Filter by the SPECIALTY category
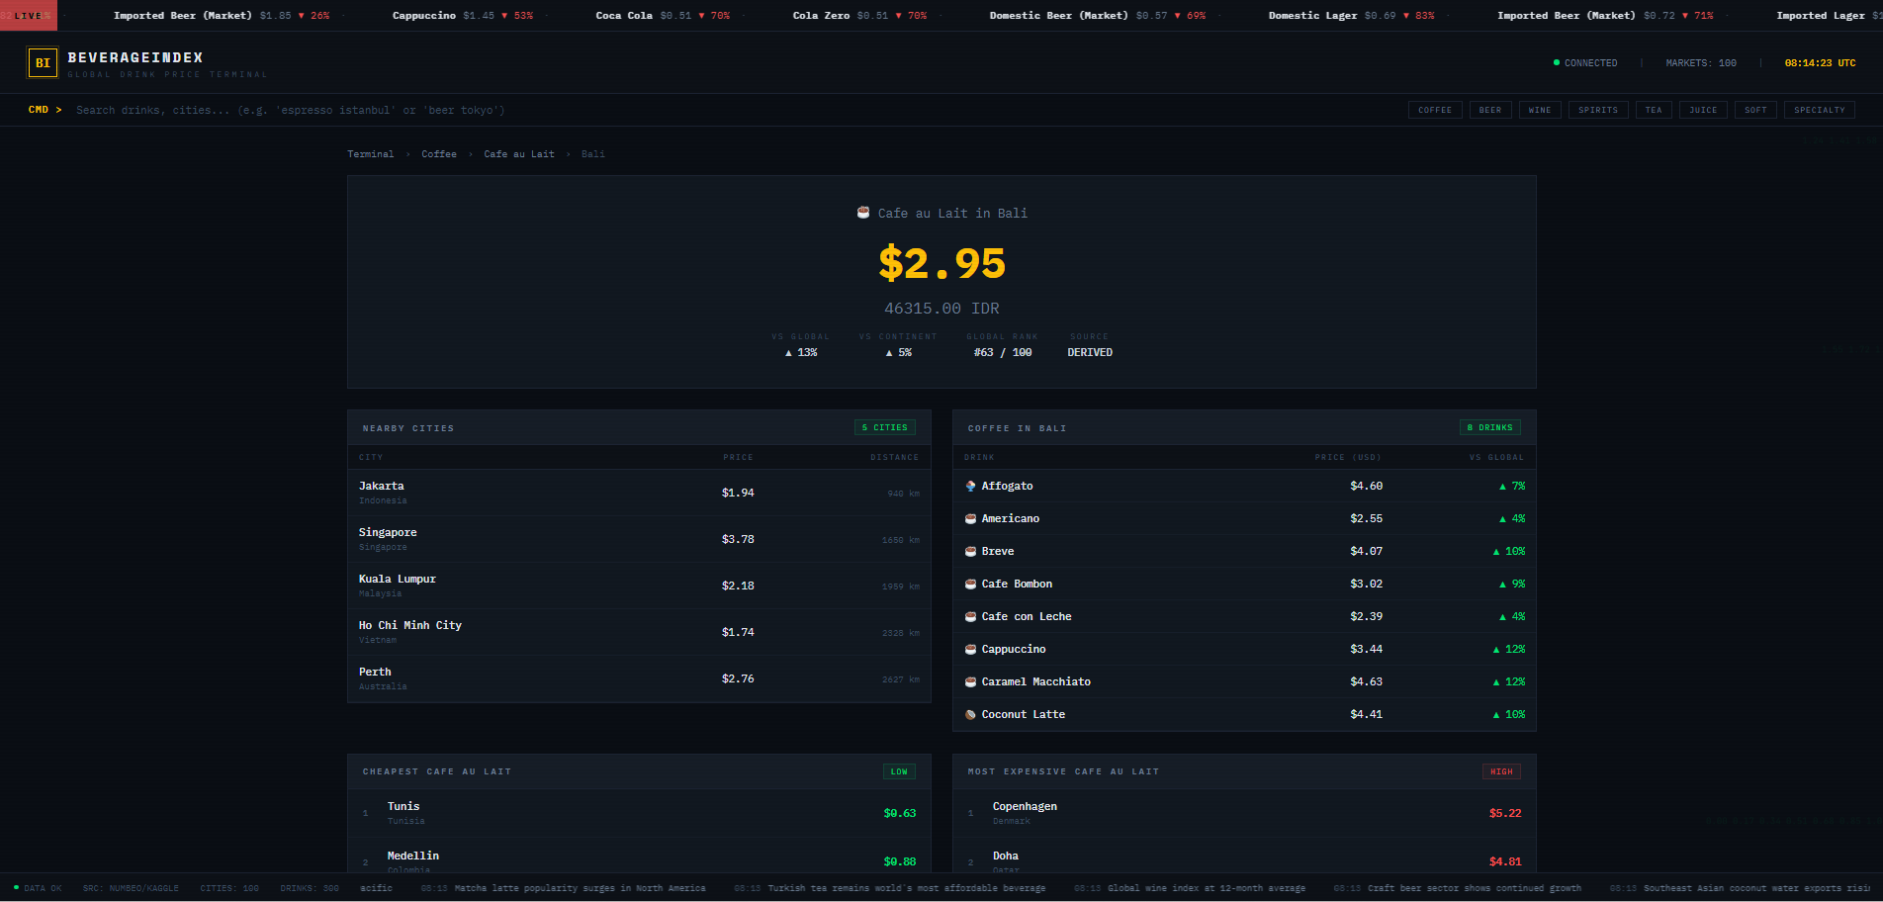 1820,110
